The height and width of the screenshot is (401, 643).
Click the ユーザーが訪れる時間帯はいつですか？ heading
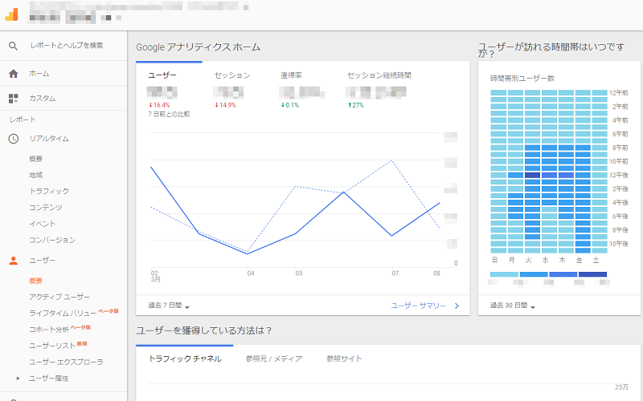[x=551, y=50]
